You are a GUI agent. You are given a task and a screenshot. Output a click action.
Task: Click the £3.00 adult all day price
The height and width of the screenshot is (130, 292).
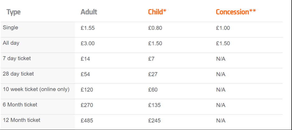click(x=88, y=43)
